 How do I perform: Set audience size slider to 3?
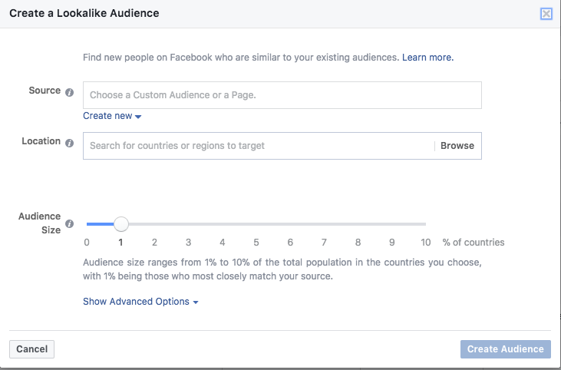(x=188, y=224)
